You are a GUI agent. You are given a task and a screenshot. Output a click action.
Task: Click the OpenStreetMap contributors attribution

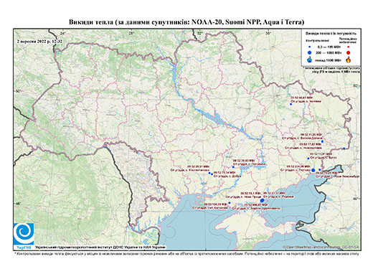click(x=321, y=247)
